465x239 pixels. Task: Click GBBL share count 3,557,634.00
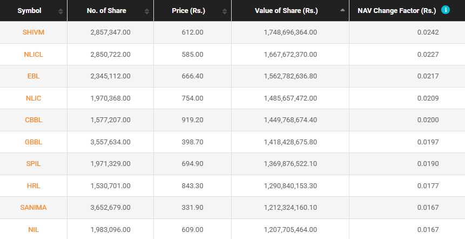click(110, 142)
